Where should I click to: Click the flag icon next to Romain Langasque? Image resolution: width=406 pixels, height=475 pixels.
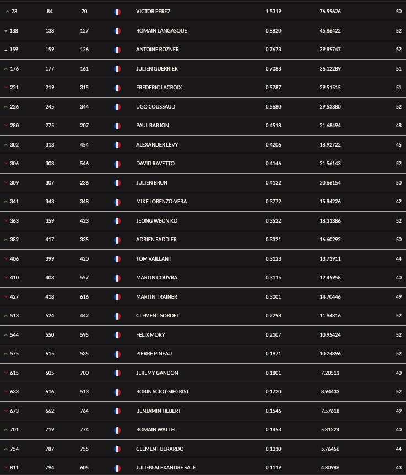click(117, 31)
